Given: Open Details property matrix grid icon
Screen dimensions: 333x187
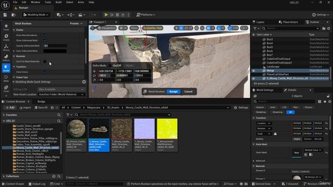Looking at the screenshot, I should pos(319,102).
